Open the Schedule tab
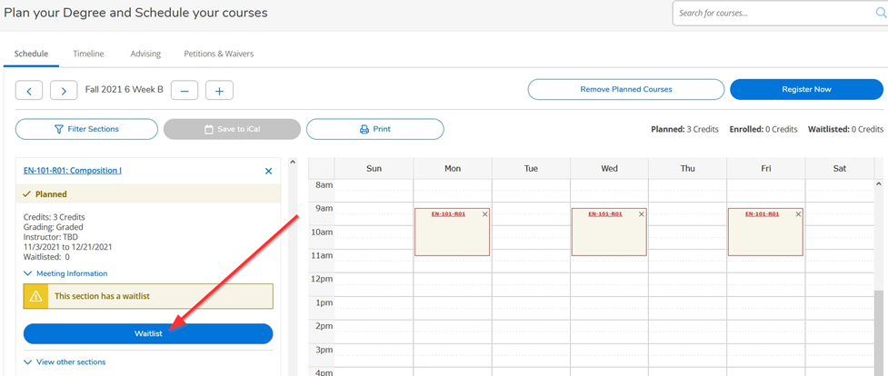The image size is (888, 376). 31,54
